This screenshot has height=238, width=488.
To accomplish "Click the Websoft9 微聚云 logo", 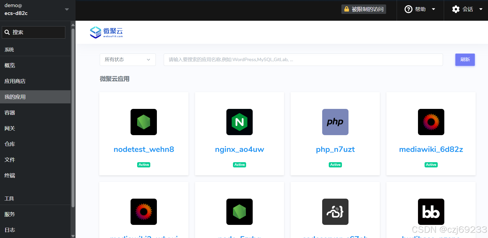I will [x=106, y=32].
